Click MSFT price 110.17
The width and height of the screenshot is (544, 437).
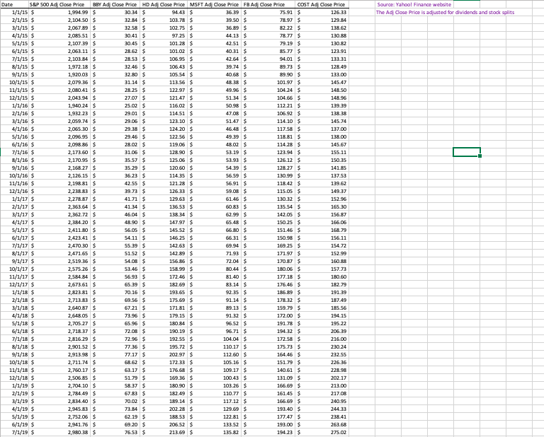[215, 346]
